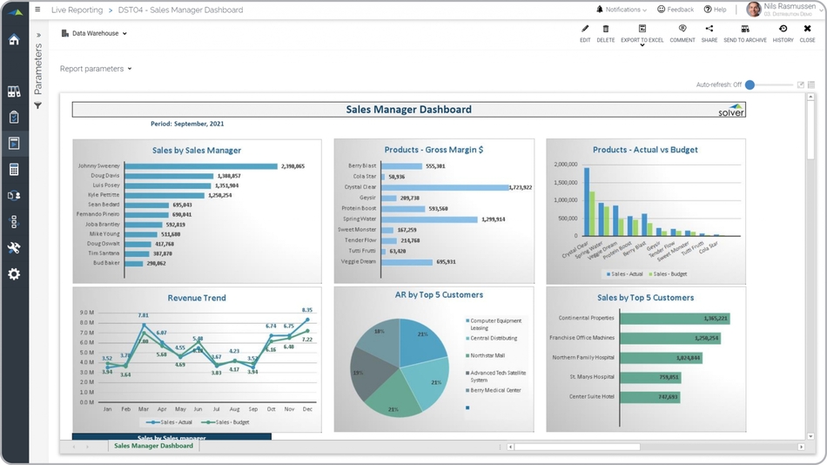Click the Feedback link

(x=676, y=10)
